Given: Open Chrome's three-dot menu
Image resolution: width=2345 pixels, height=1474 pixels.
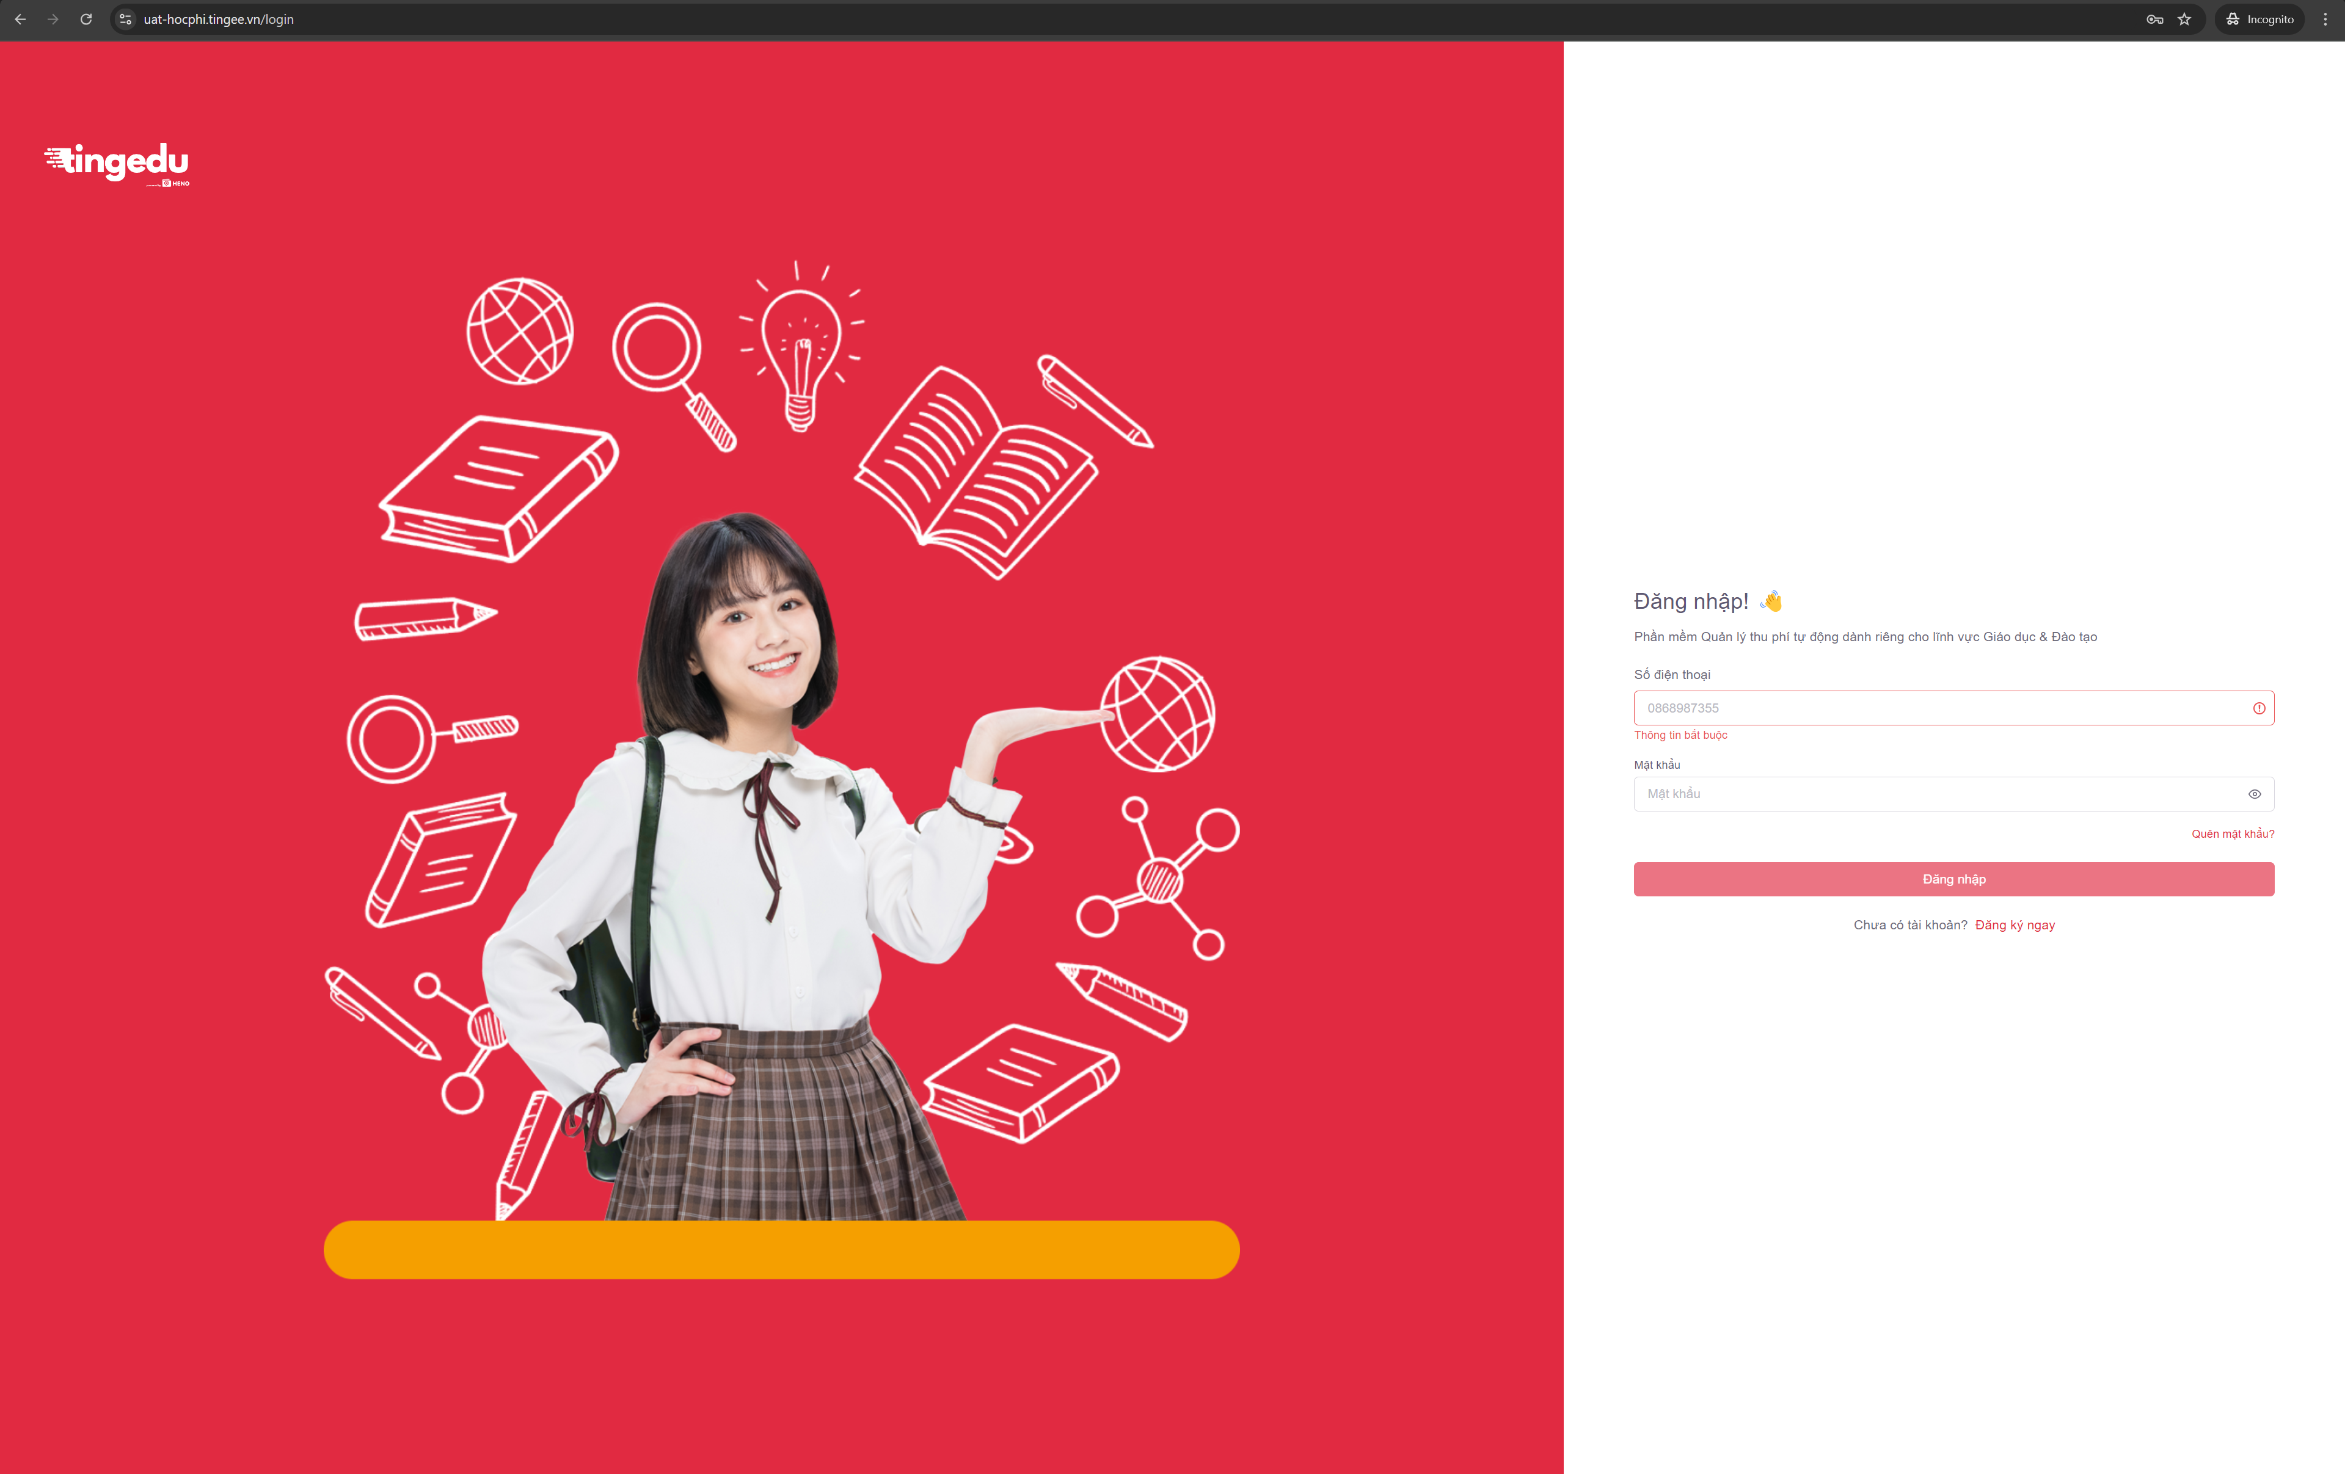Looking at the screenshot, I should 2325,20.
